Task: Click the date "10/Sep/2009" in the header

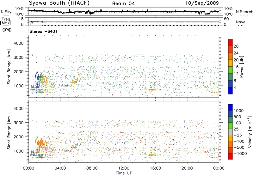Action: click(x=202, y=3)
